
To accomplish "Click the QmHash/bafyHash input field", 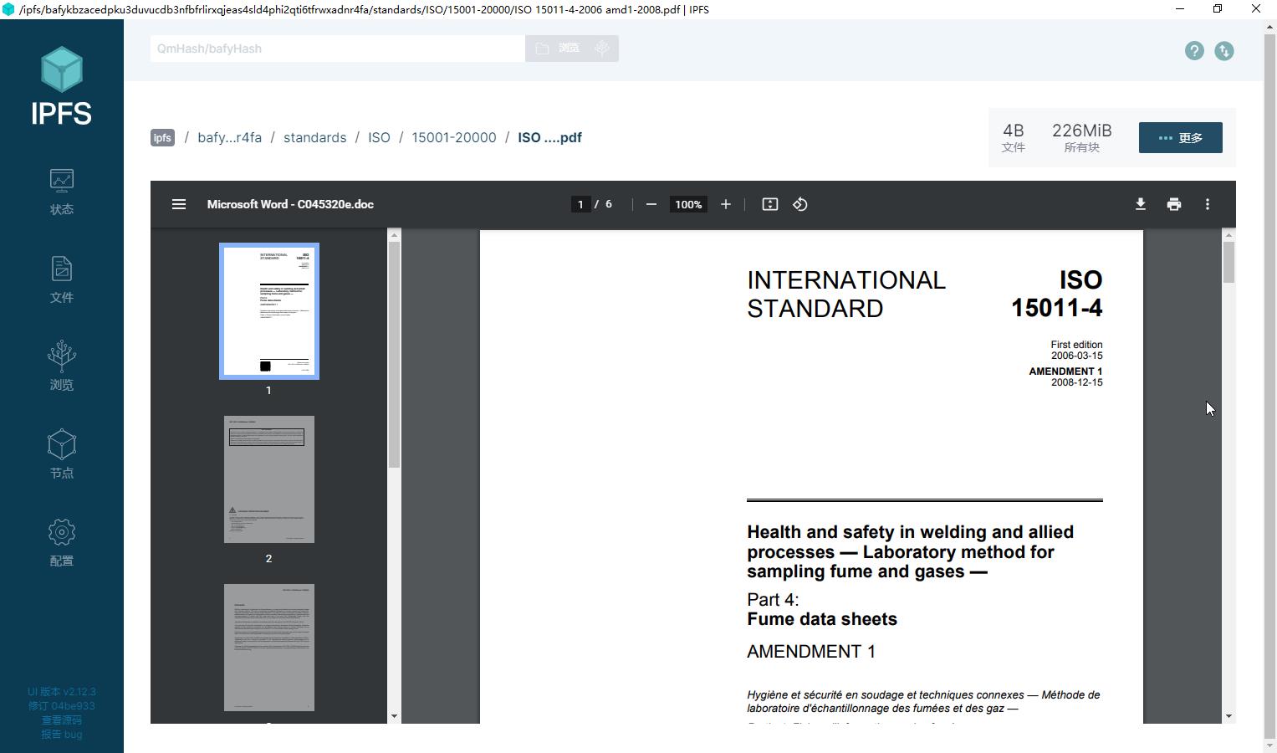I will point(338,49).
